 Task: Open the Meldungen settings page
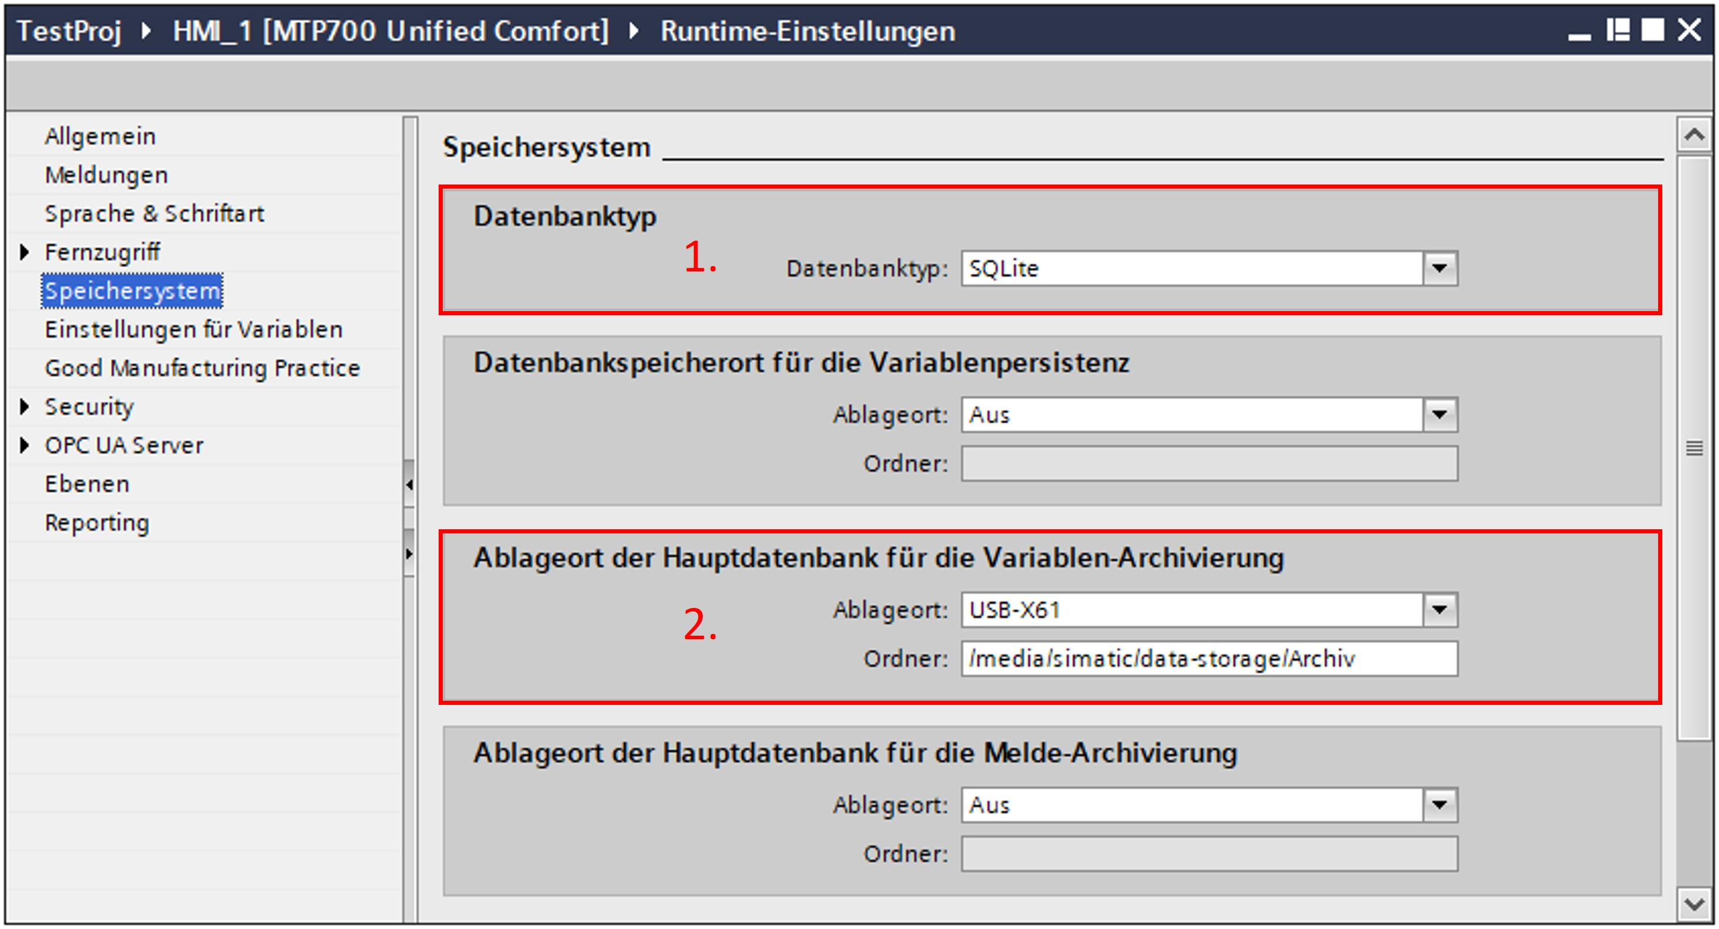(x=106, y=175)
